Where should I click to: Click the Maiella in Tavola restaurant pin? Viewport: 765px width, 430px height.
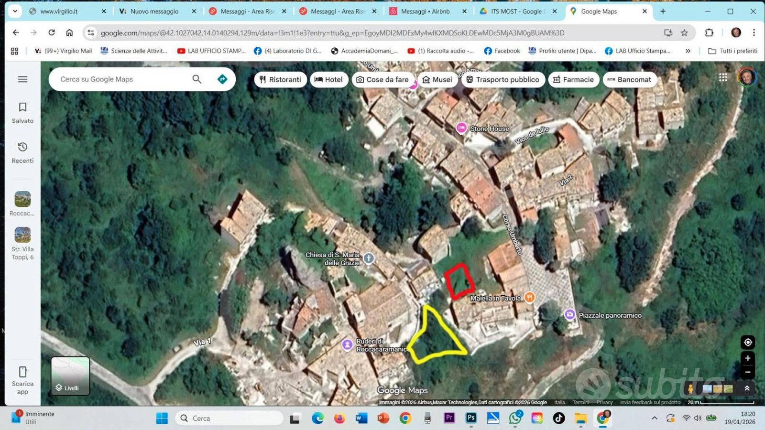[x=529, y=297]
